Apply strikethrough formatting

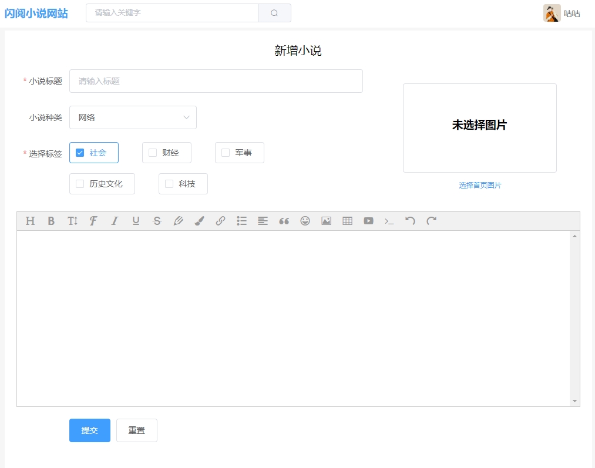point(157,221)
